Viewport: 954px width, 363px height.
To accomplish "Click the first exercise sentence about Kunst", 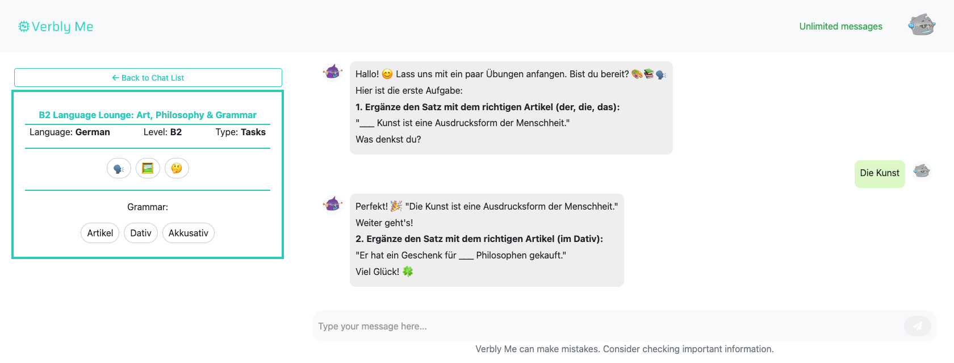I will [x=462, y=123].
